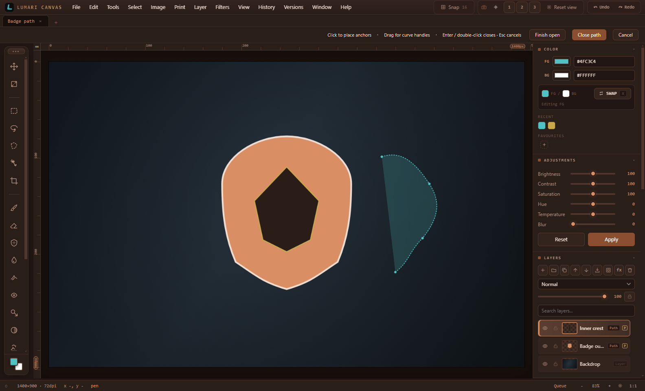645x391 pixels.
Task: Open the Layer menu
Action: coord(200,7)
